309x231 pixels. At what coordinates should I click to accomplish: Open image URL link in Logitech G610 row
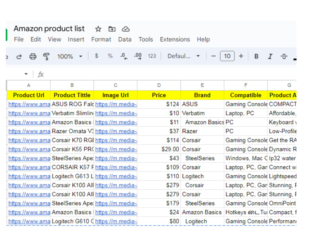point(116,221)
